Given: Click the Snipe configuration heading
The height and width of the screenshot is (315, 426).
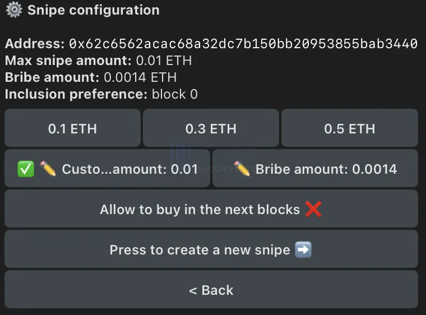Looking at the screenshot, I should pos(93,10).
